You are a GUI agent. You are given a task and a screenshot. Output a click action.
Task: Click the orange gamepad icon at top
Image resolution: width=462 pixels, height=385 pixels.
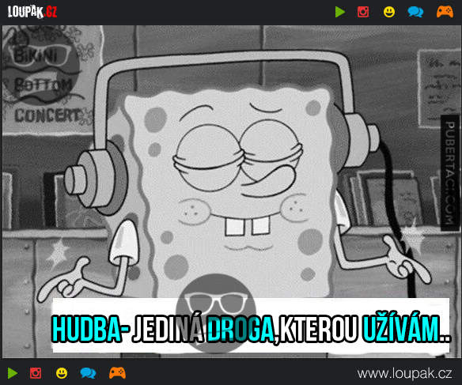[x=445, y=12]
